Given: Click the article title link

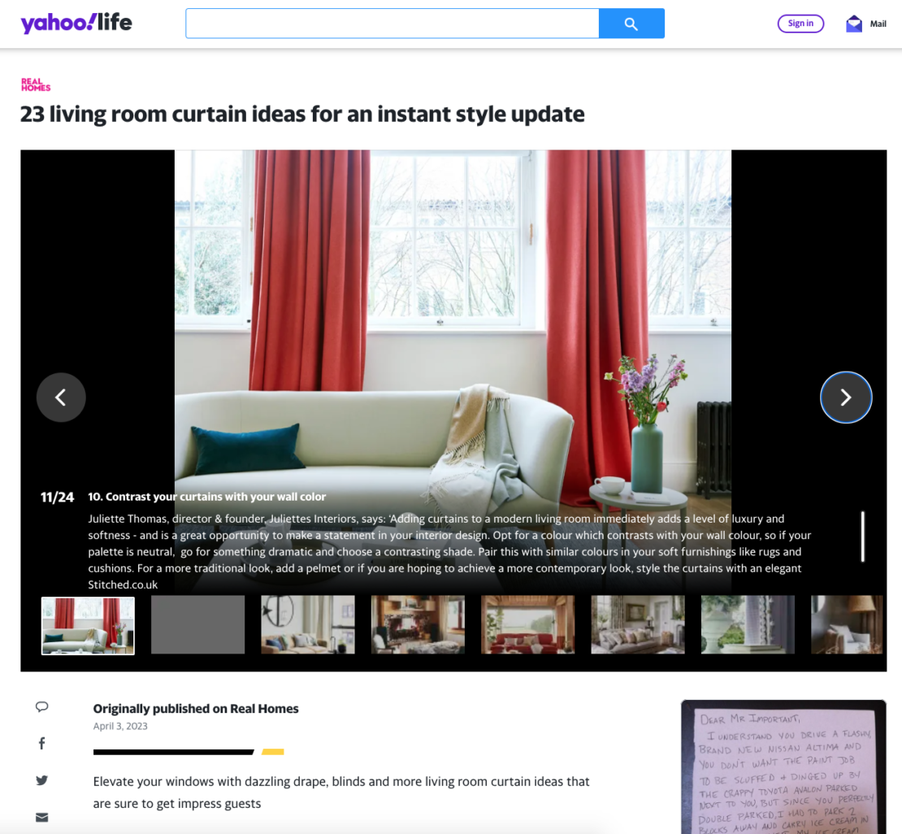Looking at the screenshot, I should coord(301,114).
